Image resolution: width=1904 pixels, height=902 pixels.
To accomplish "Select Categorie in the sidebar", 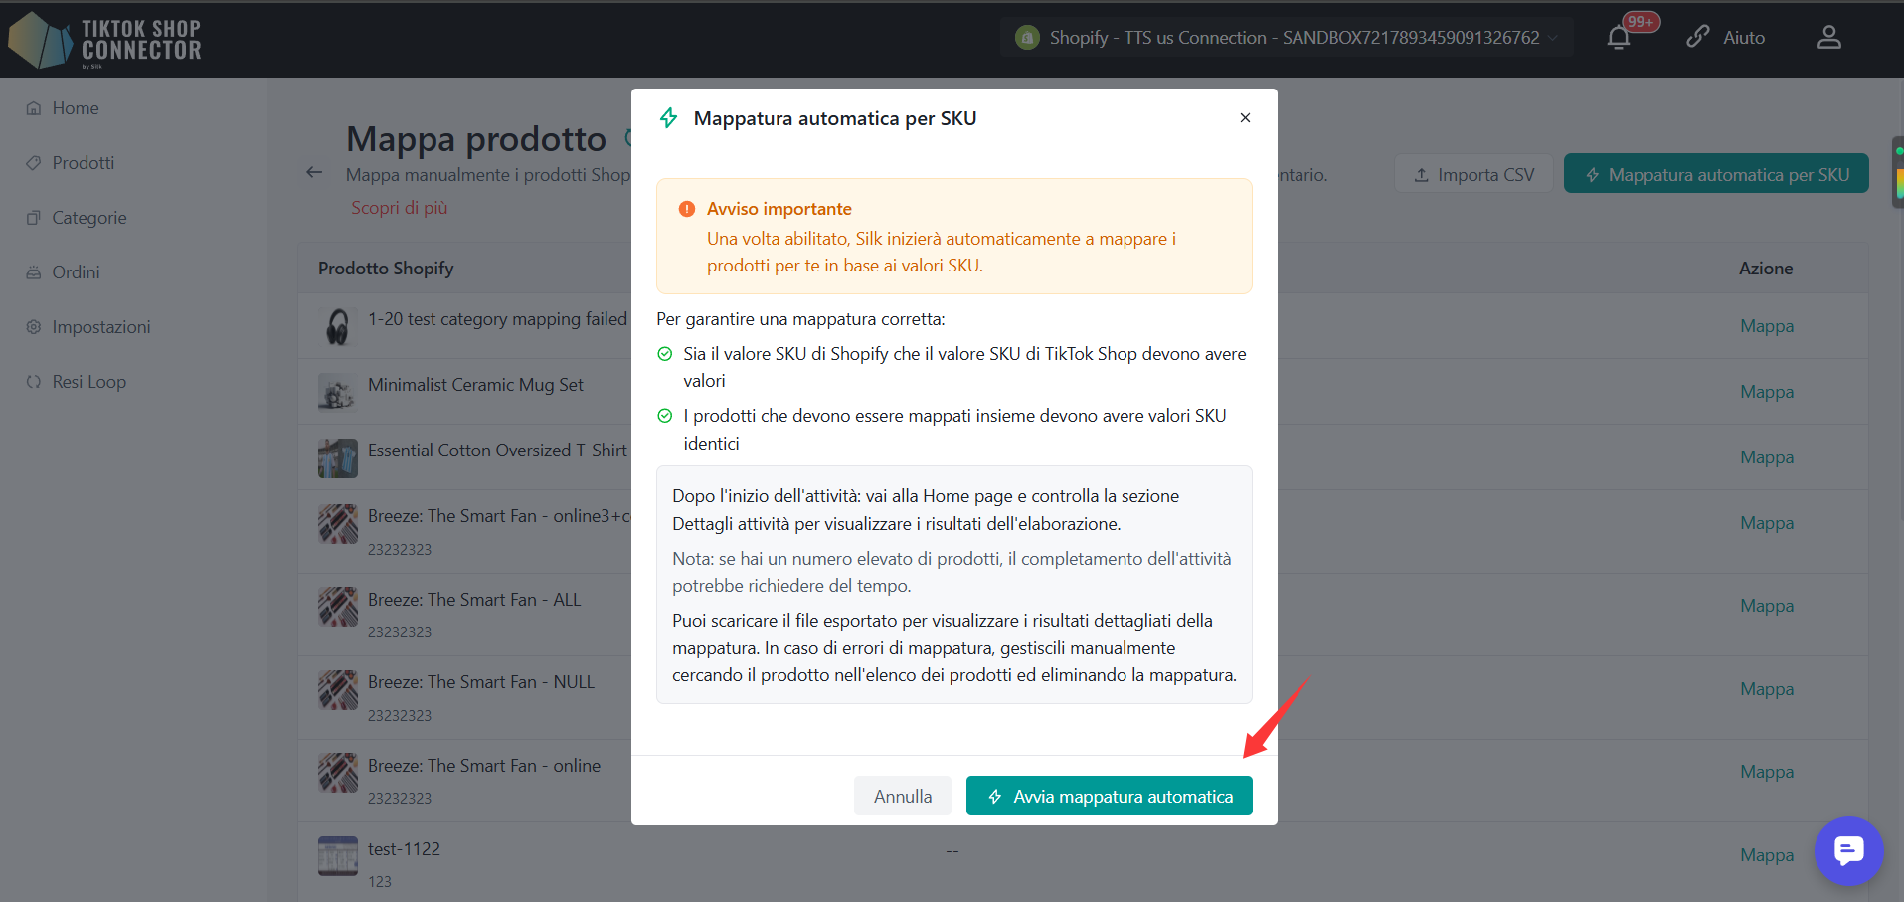I will pyautogui.click(x=89, y=218).
